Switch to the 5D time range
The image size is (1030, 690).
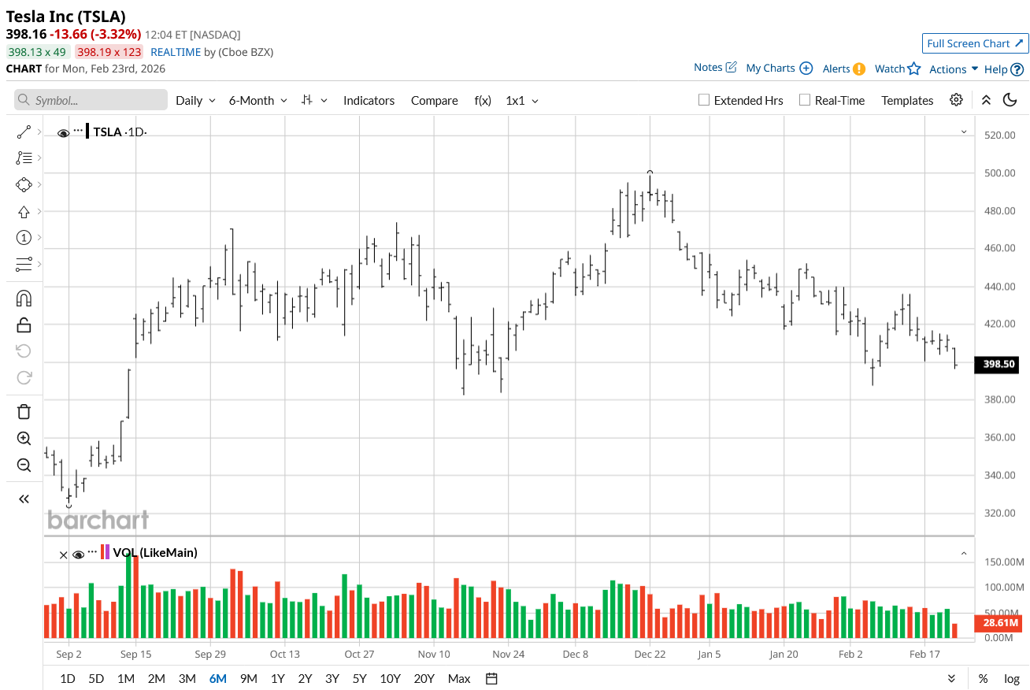pyautogui.click(x=96, y=678)
